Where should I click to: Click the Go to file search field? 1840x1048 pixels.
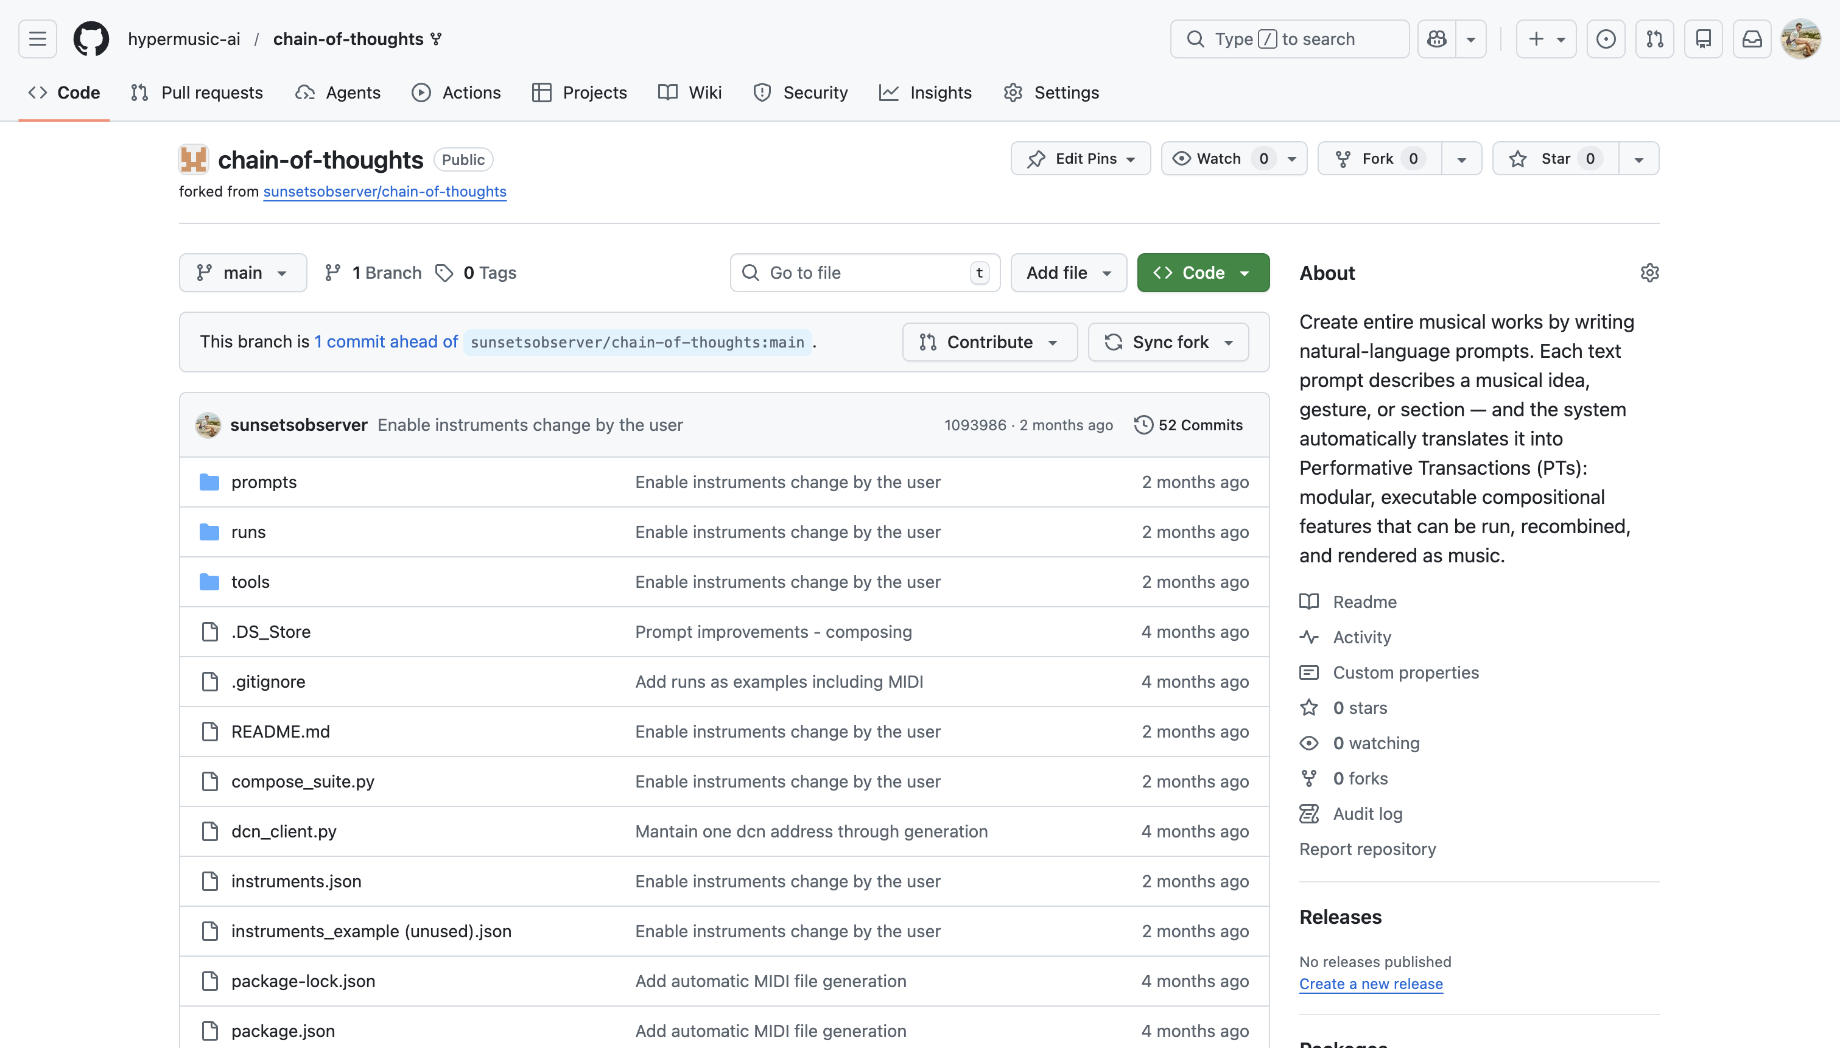tap(864, 273)
